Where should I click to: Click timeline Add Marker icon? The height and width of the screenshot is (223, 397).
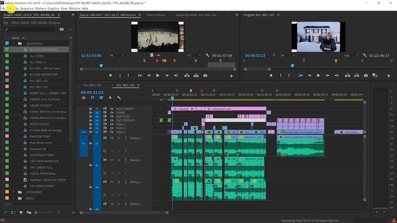[110, 98]
